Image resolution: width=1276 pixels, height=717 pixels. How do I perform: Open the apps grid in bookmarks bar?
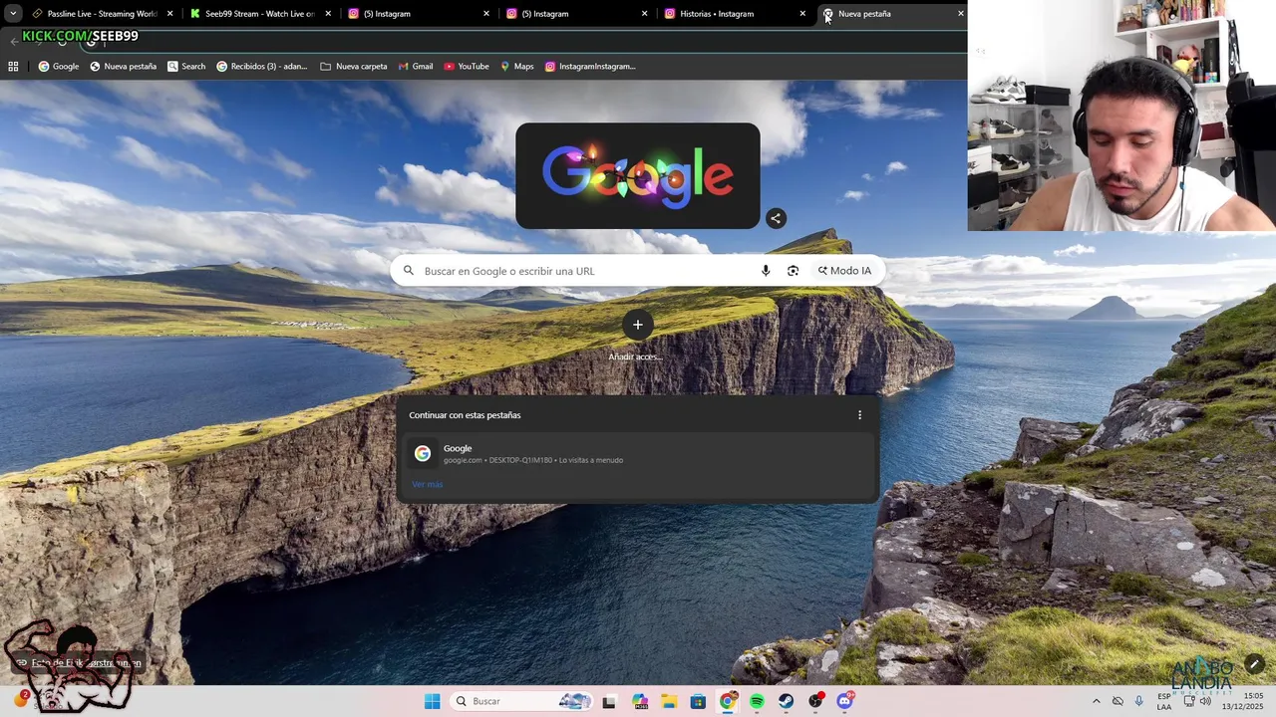pyautogui.click(x=13, y=67)
